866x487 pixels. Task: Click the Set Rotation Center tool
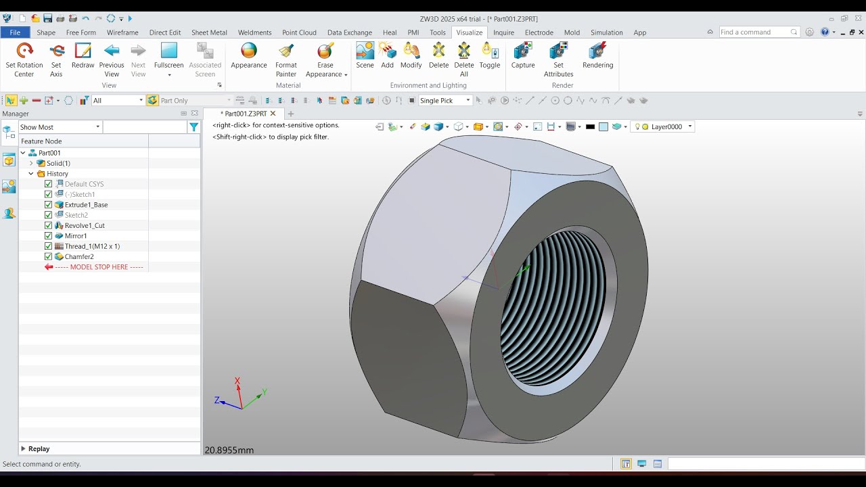tap(24, 60)
